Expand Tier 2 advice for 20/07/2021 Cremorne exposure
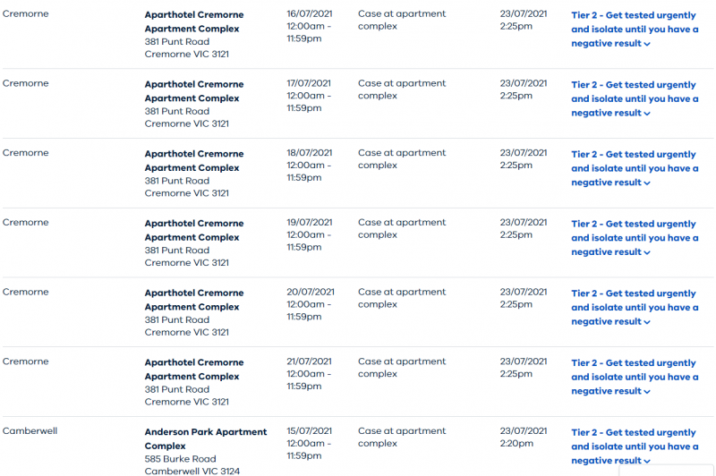Image resolution: width=716 pixels, height=476 pixels. point(635,307)
